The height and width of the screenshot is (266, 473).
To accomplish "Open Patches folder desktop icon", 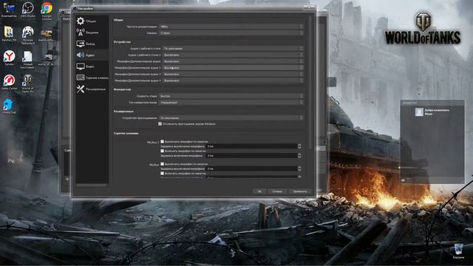I will (9, 34).
